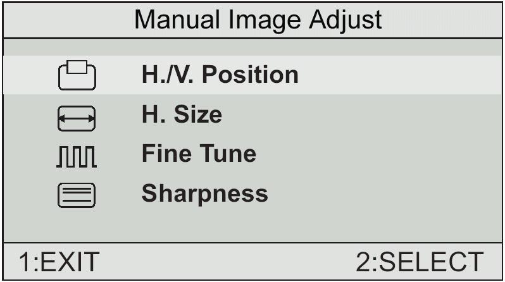Pick the Sharpness lined-screen icon
This screenshot has width=505, height=282.
[77, 195]
